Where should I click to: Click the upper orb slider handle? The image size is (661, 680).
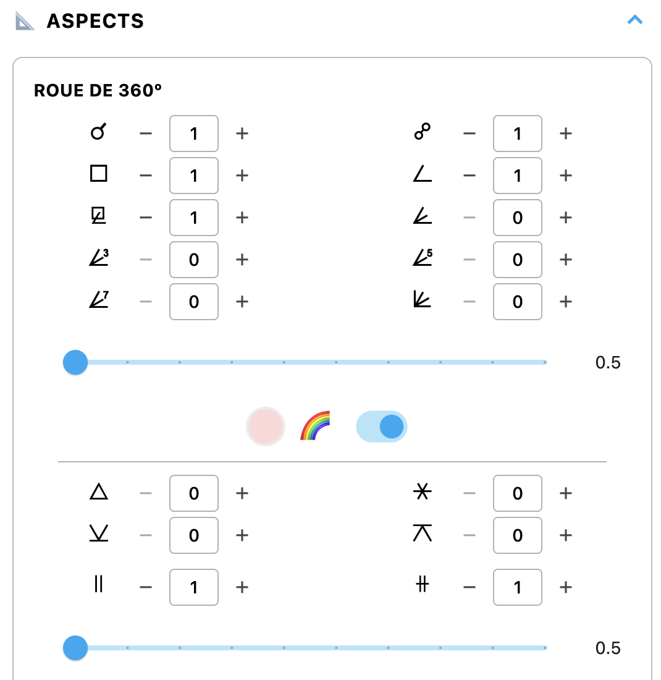click(75, 362)
